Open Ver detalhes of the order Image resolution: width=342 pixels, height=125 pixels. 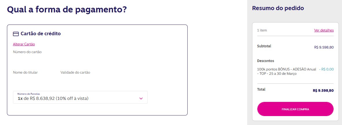tap(324, 30)
